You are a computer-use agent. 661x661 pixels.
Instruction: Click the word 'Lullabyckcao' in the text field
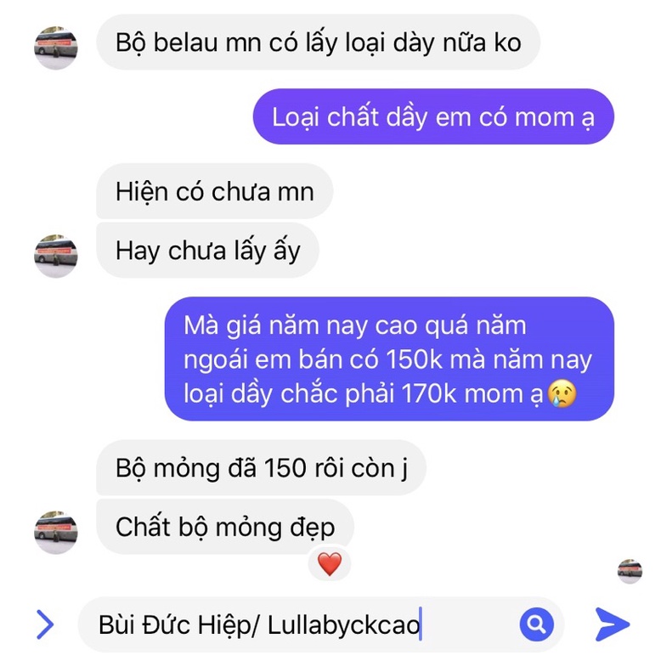point(343,624)
